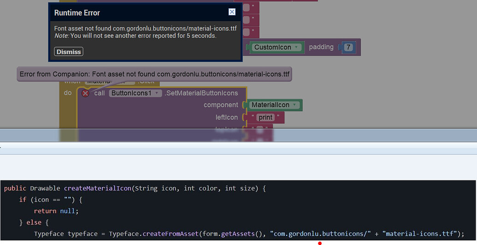
Task: Close the Runtime Error popup with X
Action: click(232, 12)
